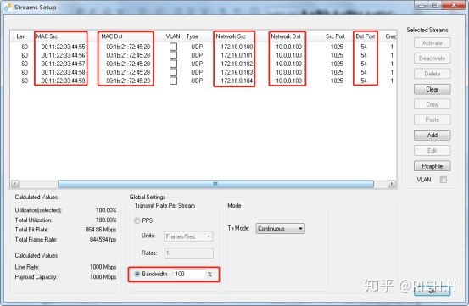Image resolution: width=469 pixels, height=306 pixels.
Task: Toggle VLAN checkbox for source 172.16.0.103 row
Action: point(173,72)
